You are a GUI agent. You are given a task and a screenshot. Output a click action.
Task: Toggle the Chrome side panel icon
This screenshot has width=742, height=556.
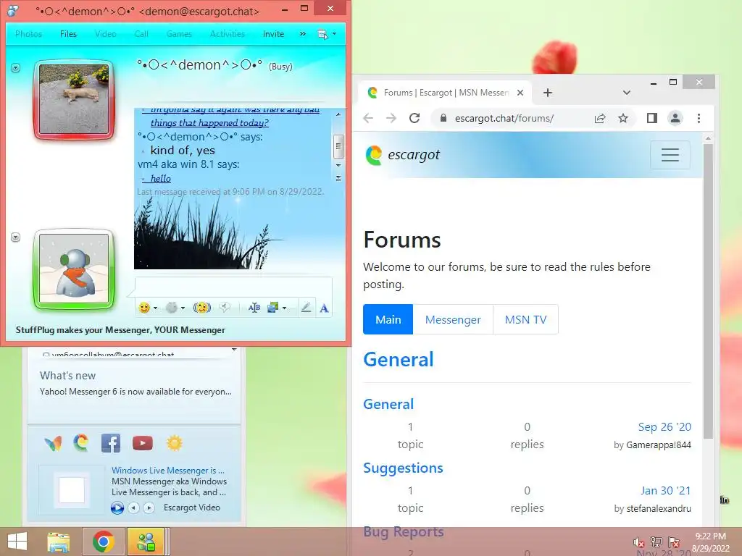click(652, 118)
